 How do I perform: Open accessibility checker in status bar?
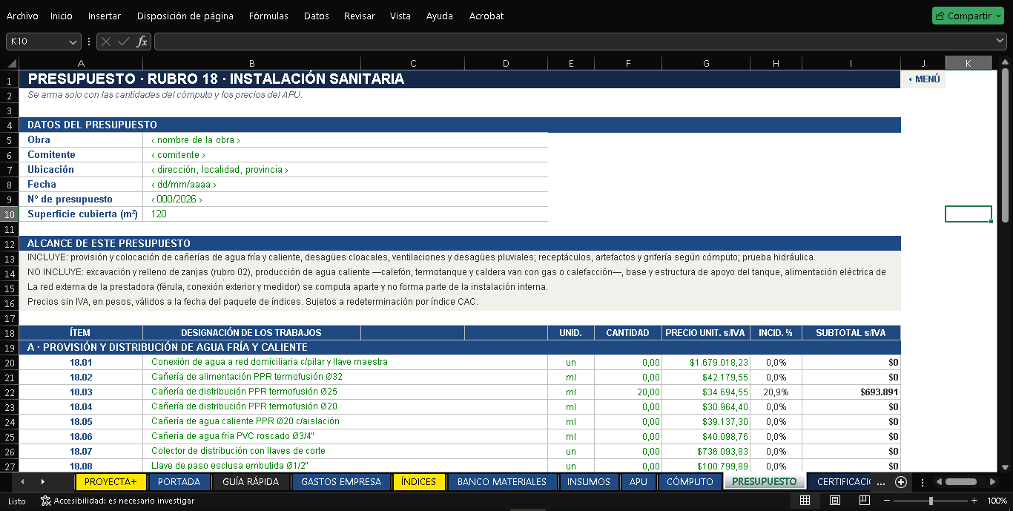coord(117,501)
